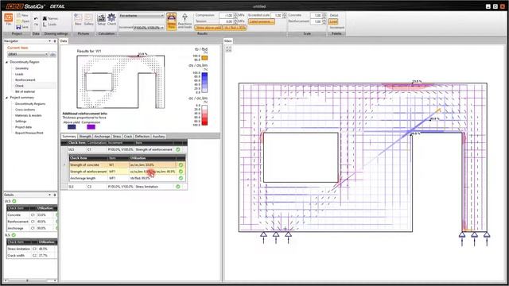509x286 pixels.
Task: Switch to the Anchorage tab
Action: (102, 137)
